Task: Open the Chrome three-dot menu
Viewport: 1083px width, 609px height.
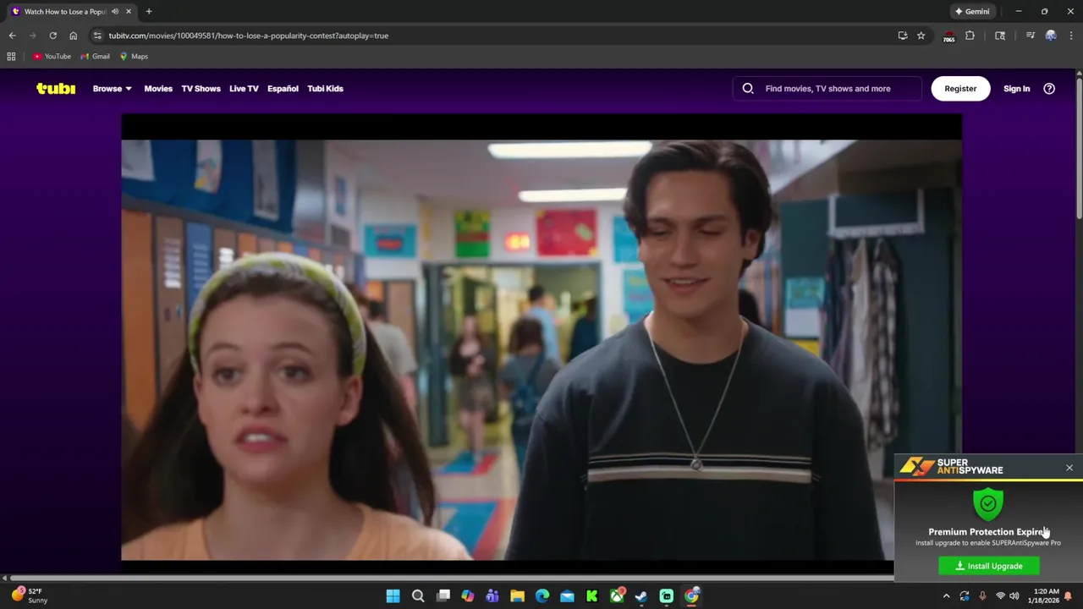Action: click(x=1071, y=36)
